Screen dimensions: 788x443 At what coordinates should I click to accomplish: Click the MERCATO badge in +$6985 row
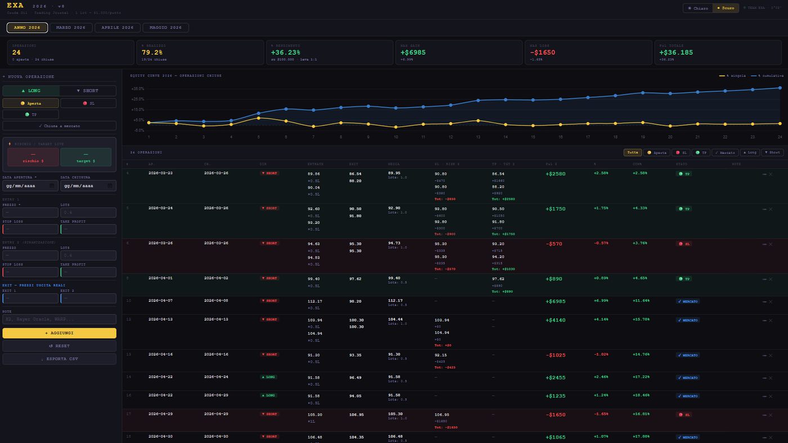point(688,302)
